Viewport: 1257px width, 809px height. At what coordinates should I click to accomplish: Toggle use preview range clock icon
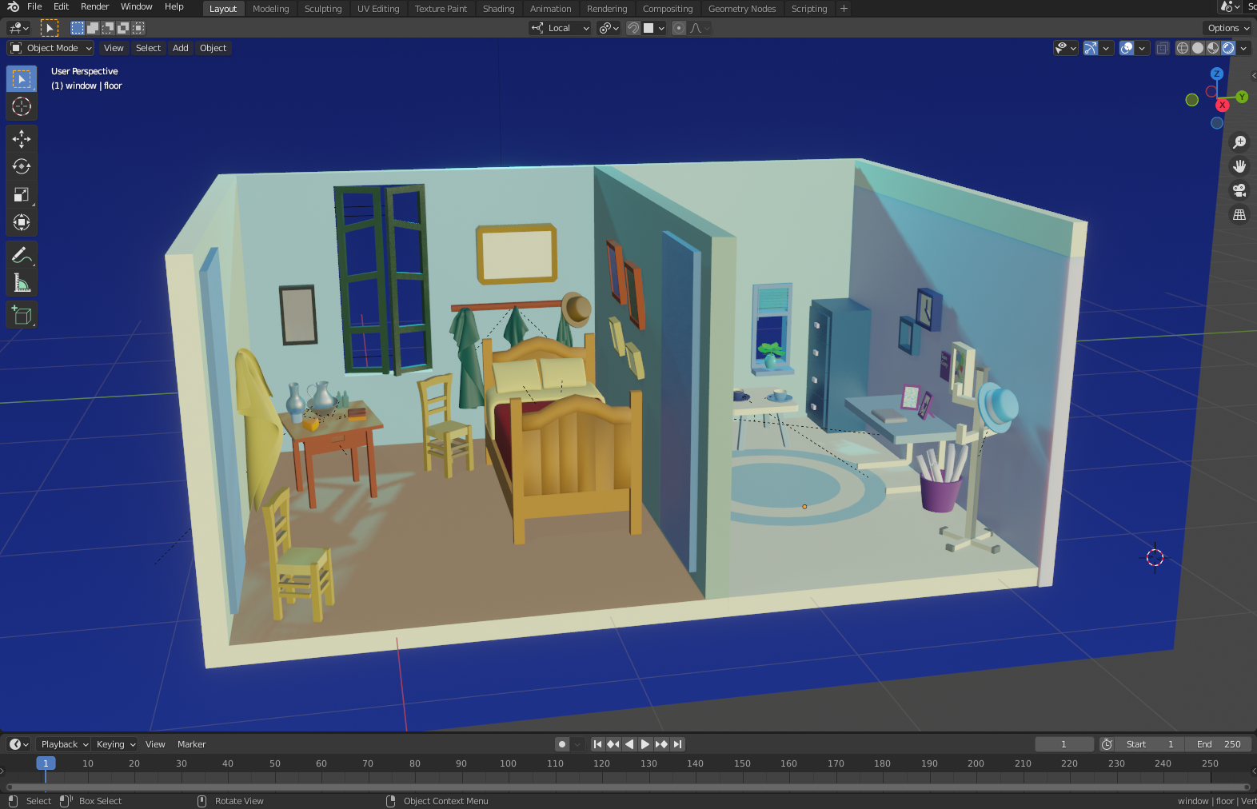click(x=1107, y=744)
